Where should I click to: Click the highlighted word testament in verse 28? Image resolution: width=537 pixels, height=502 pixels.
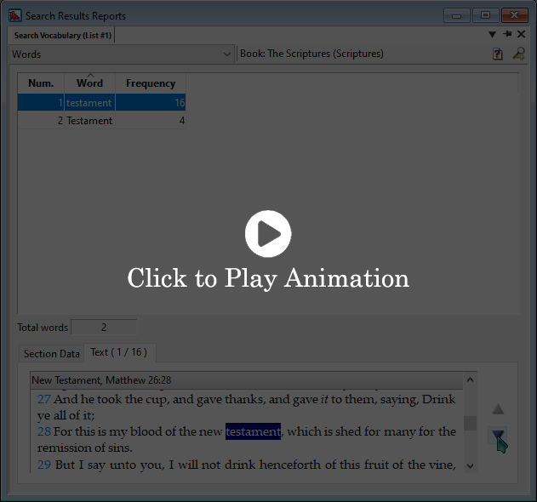pyautogui.click(x=253, y=431)
